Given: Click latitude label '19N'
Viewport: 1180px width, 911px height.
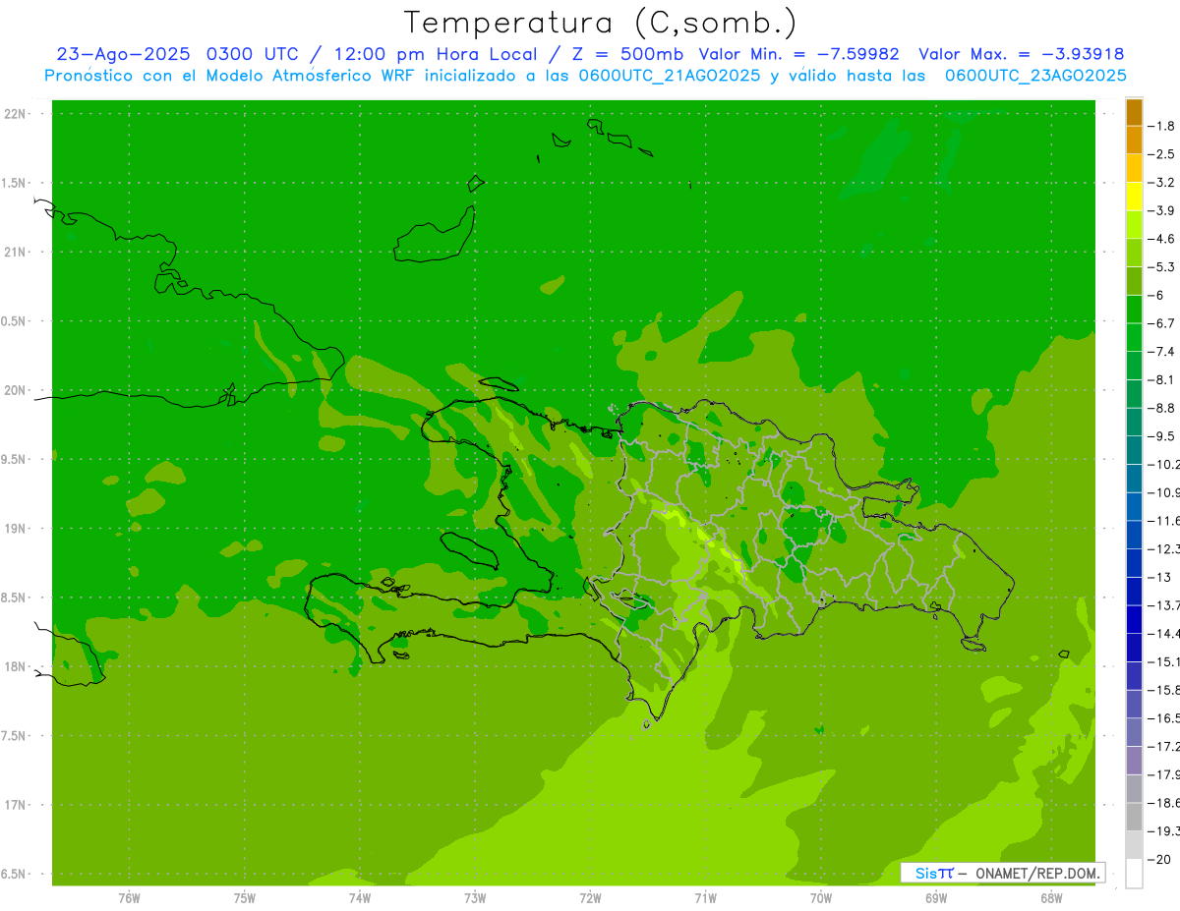Looking at the screenshot, I should click(x=17, y=529).
